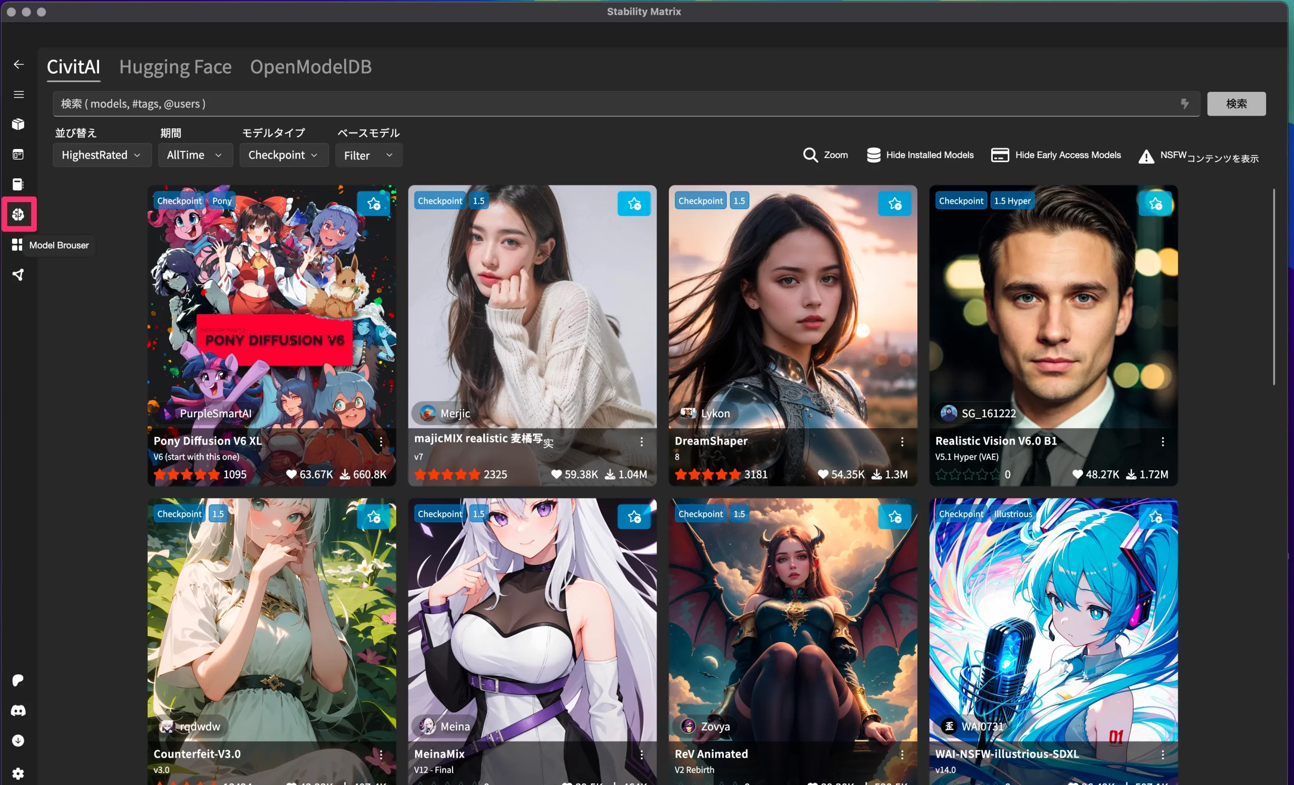1294x785 pixels.
Task: Switch to the Hugging Face tab
Action: 175,67
